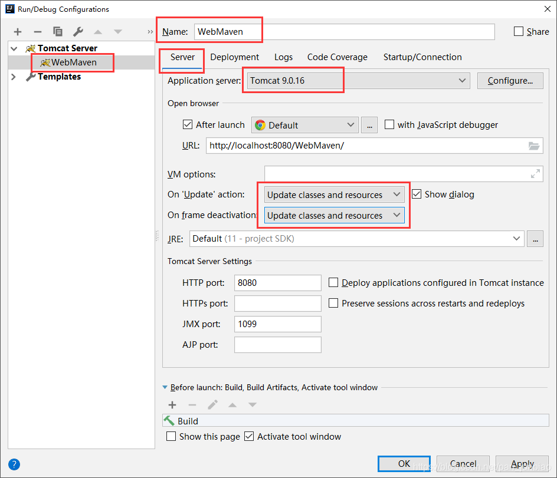Browse for browser via the ellipsis button

[x=369, y=126]
